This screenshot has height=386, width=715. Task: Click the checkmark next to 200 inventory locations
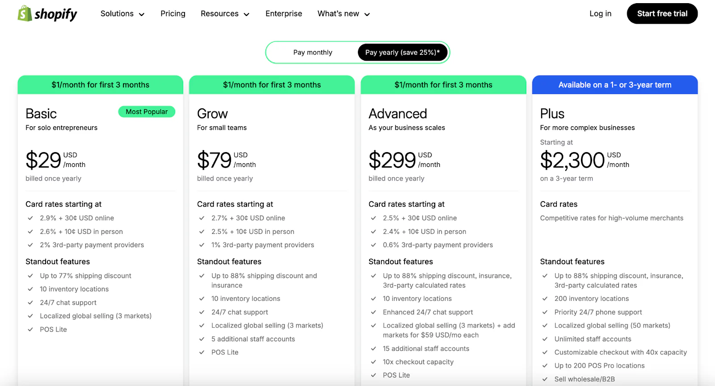pos(545,299)
